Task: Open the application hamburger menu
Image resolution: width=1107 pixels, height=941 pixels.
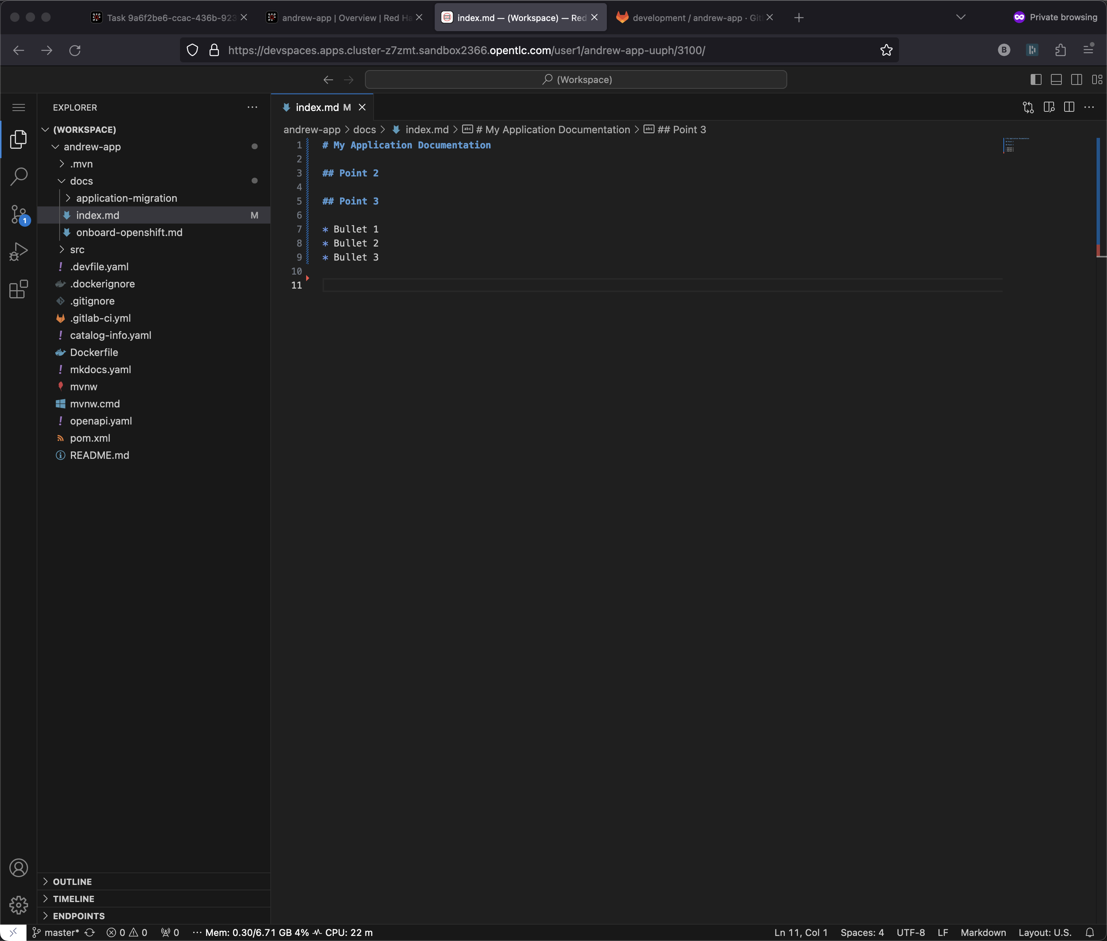Action: 19,107
